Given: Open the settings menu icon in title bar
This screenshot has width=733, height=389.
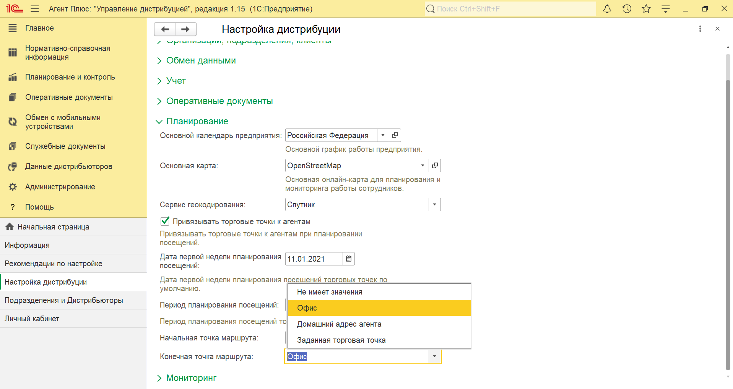Looking at the screenshot, I should coord(666,9).
